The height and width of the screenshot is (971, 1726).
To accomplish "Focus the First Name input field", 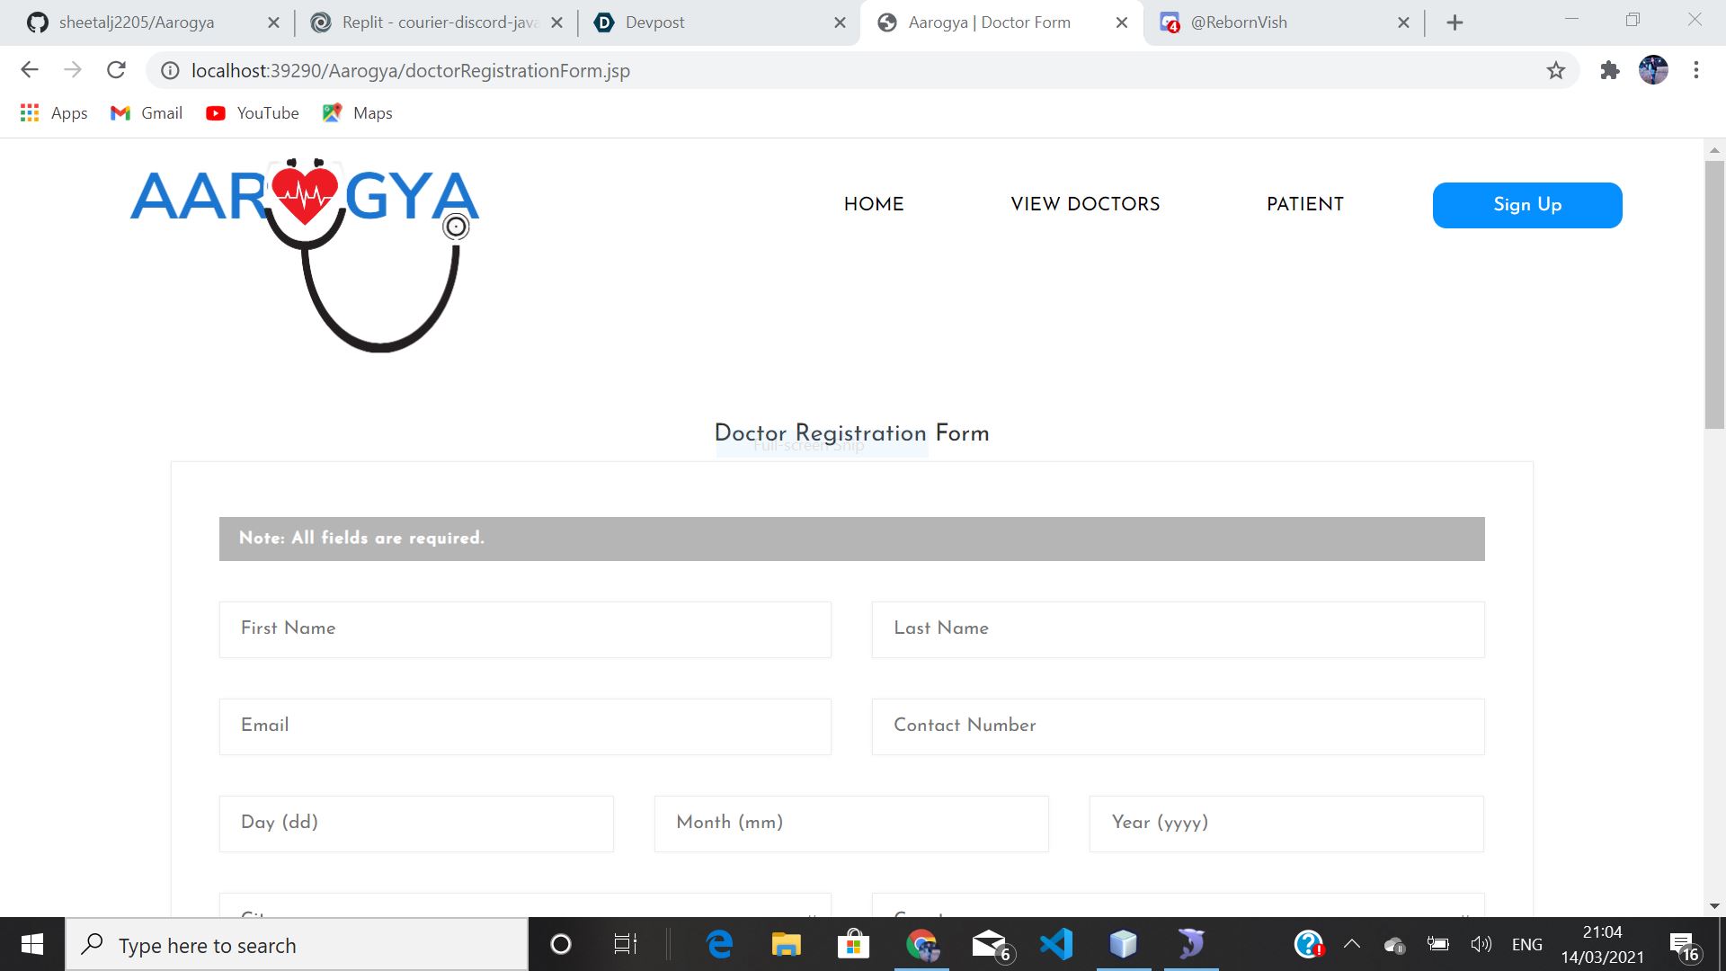I will 525,629.
